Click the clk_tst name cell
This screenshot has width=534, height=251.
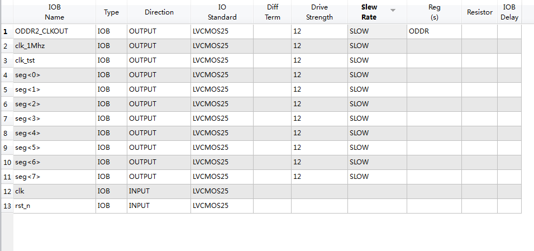tap(55, 60)
